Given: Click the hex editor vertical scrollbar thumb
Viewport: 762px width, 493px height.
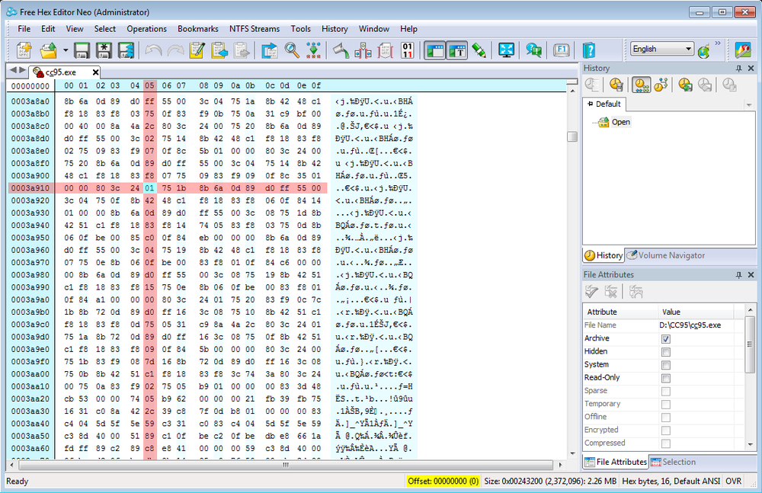Looking at the screenshot, I should click(x=572, y=136).
